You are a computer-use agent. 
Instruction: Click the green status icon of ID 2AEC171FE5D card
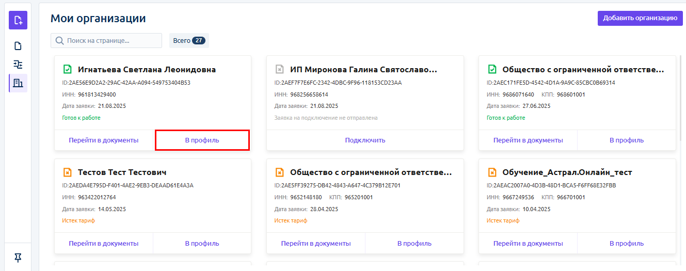coord(492,69)
